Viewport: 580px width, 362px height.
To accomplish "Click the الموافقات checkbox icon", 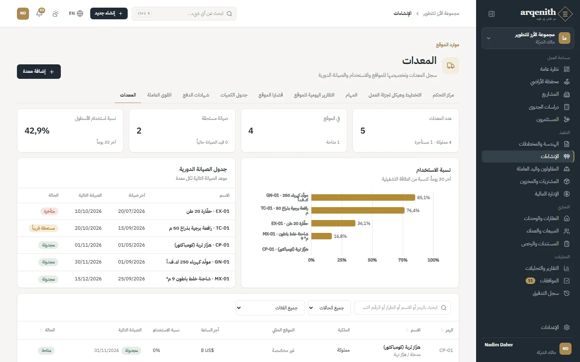I will click(x=567, y=281).
